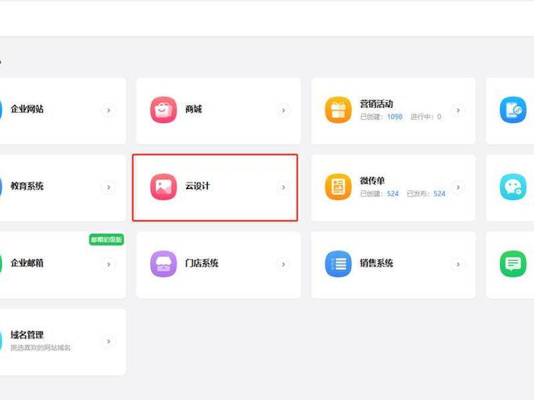Expand the 商城 chevron arrow
The width and height of the screenshot is (534, 400).
pyautogui.click(x=283, y=110)
